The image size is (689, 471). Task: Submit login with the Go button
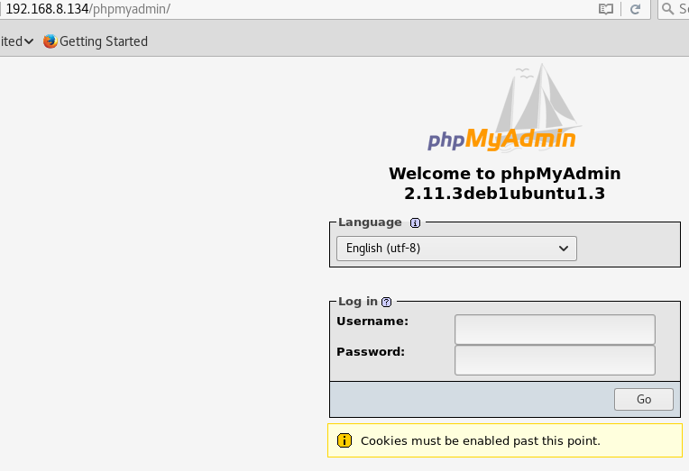[644, 400]
